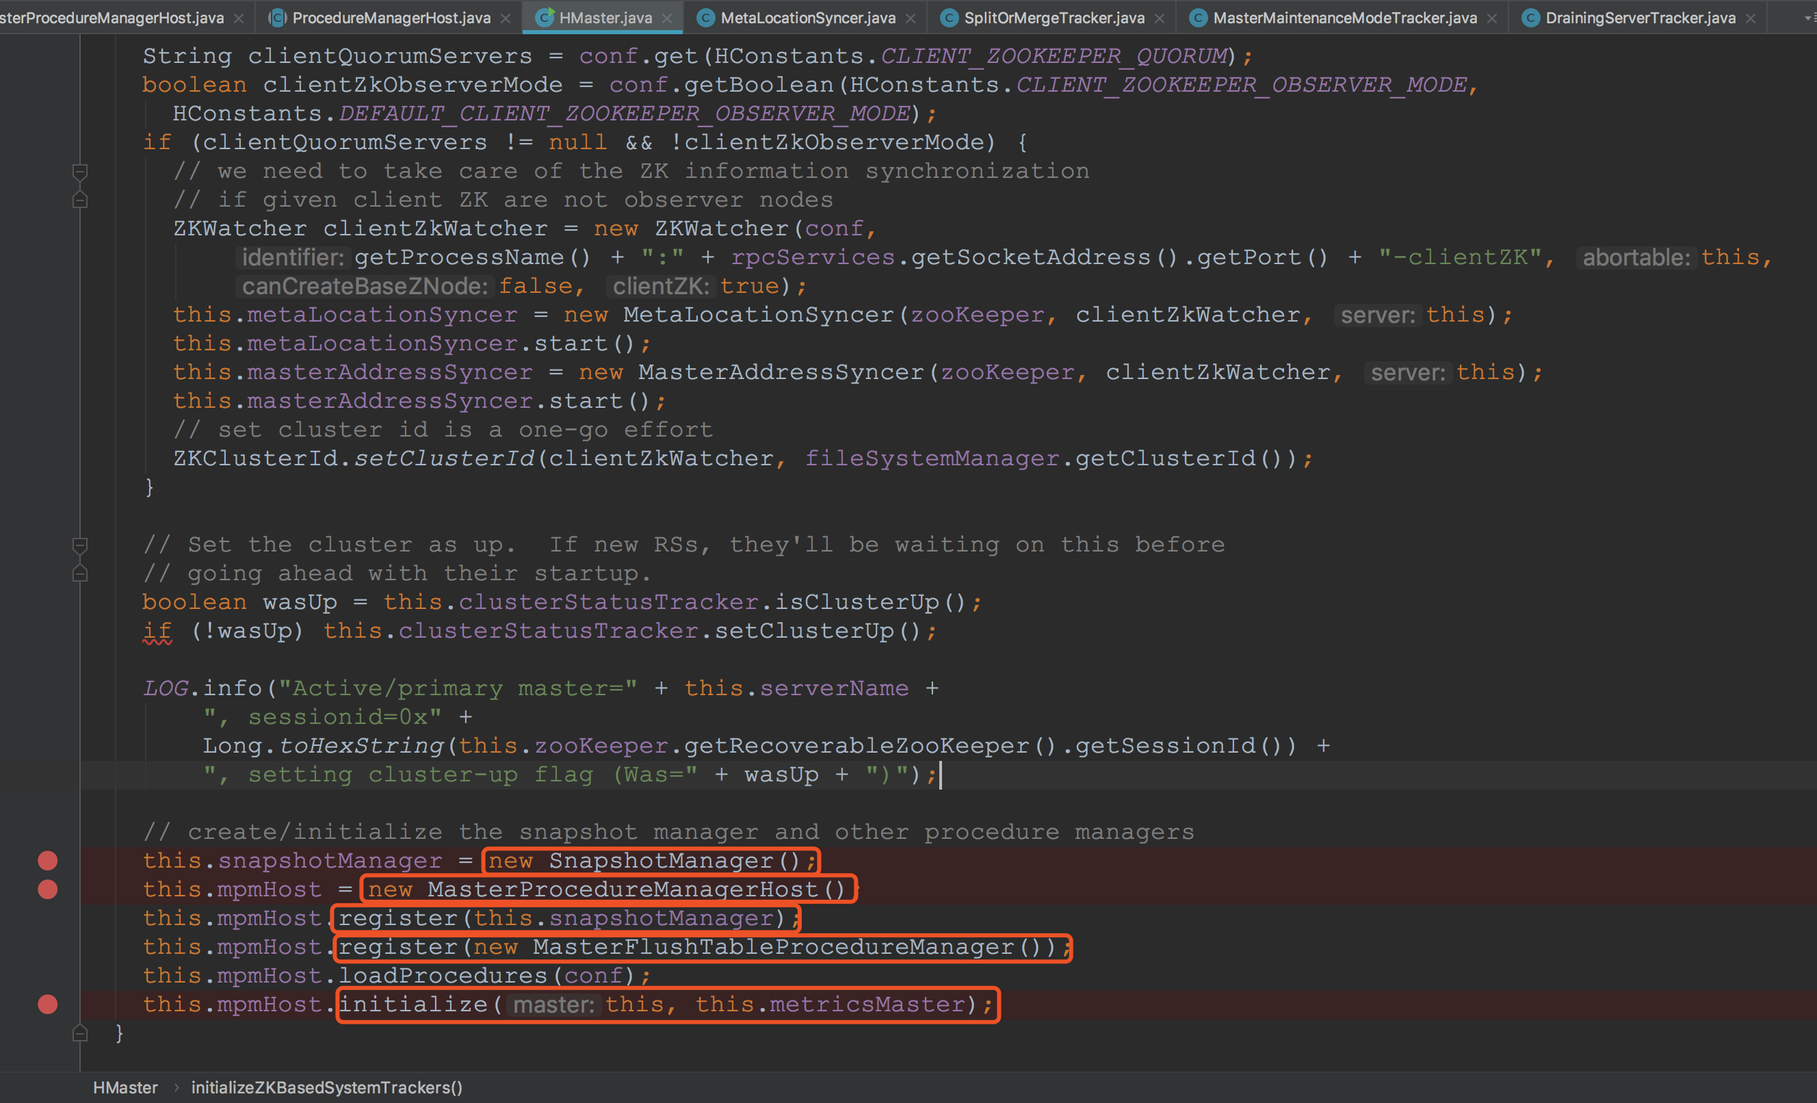The height and width of the screenshot is (1103, 1817).
Task: Click the serverName field reference
Action: pyautogui.click(x=834, y=688)
